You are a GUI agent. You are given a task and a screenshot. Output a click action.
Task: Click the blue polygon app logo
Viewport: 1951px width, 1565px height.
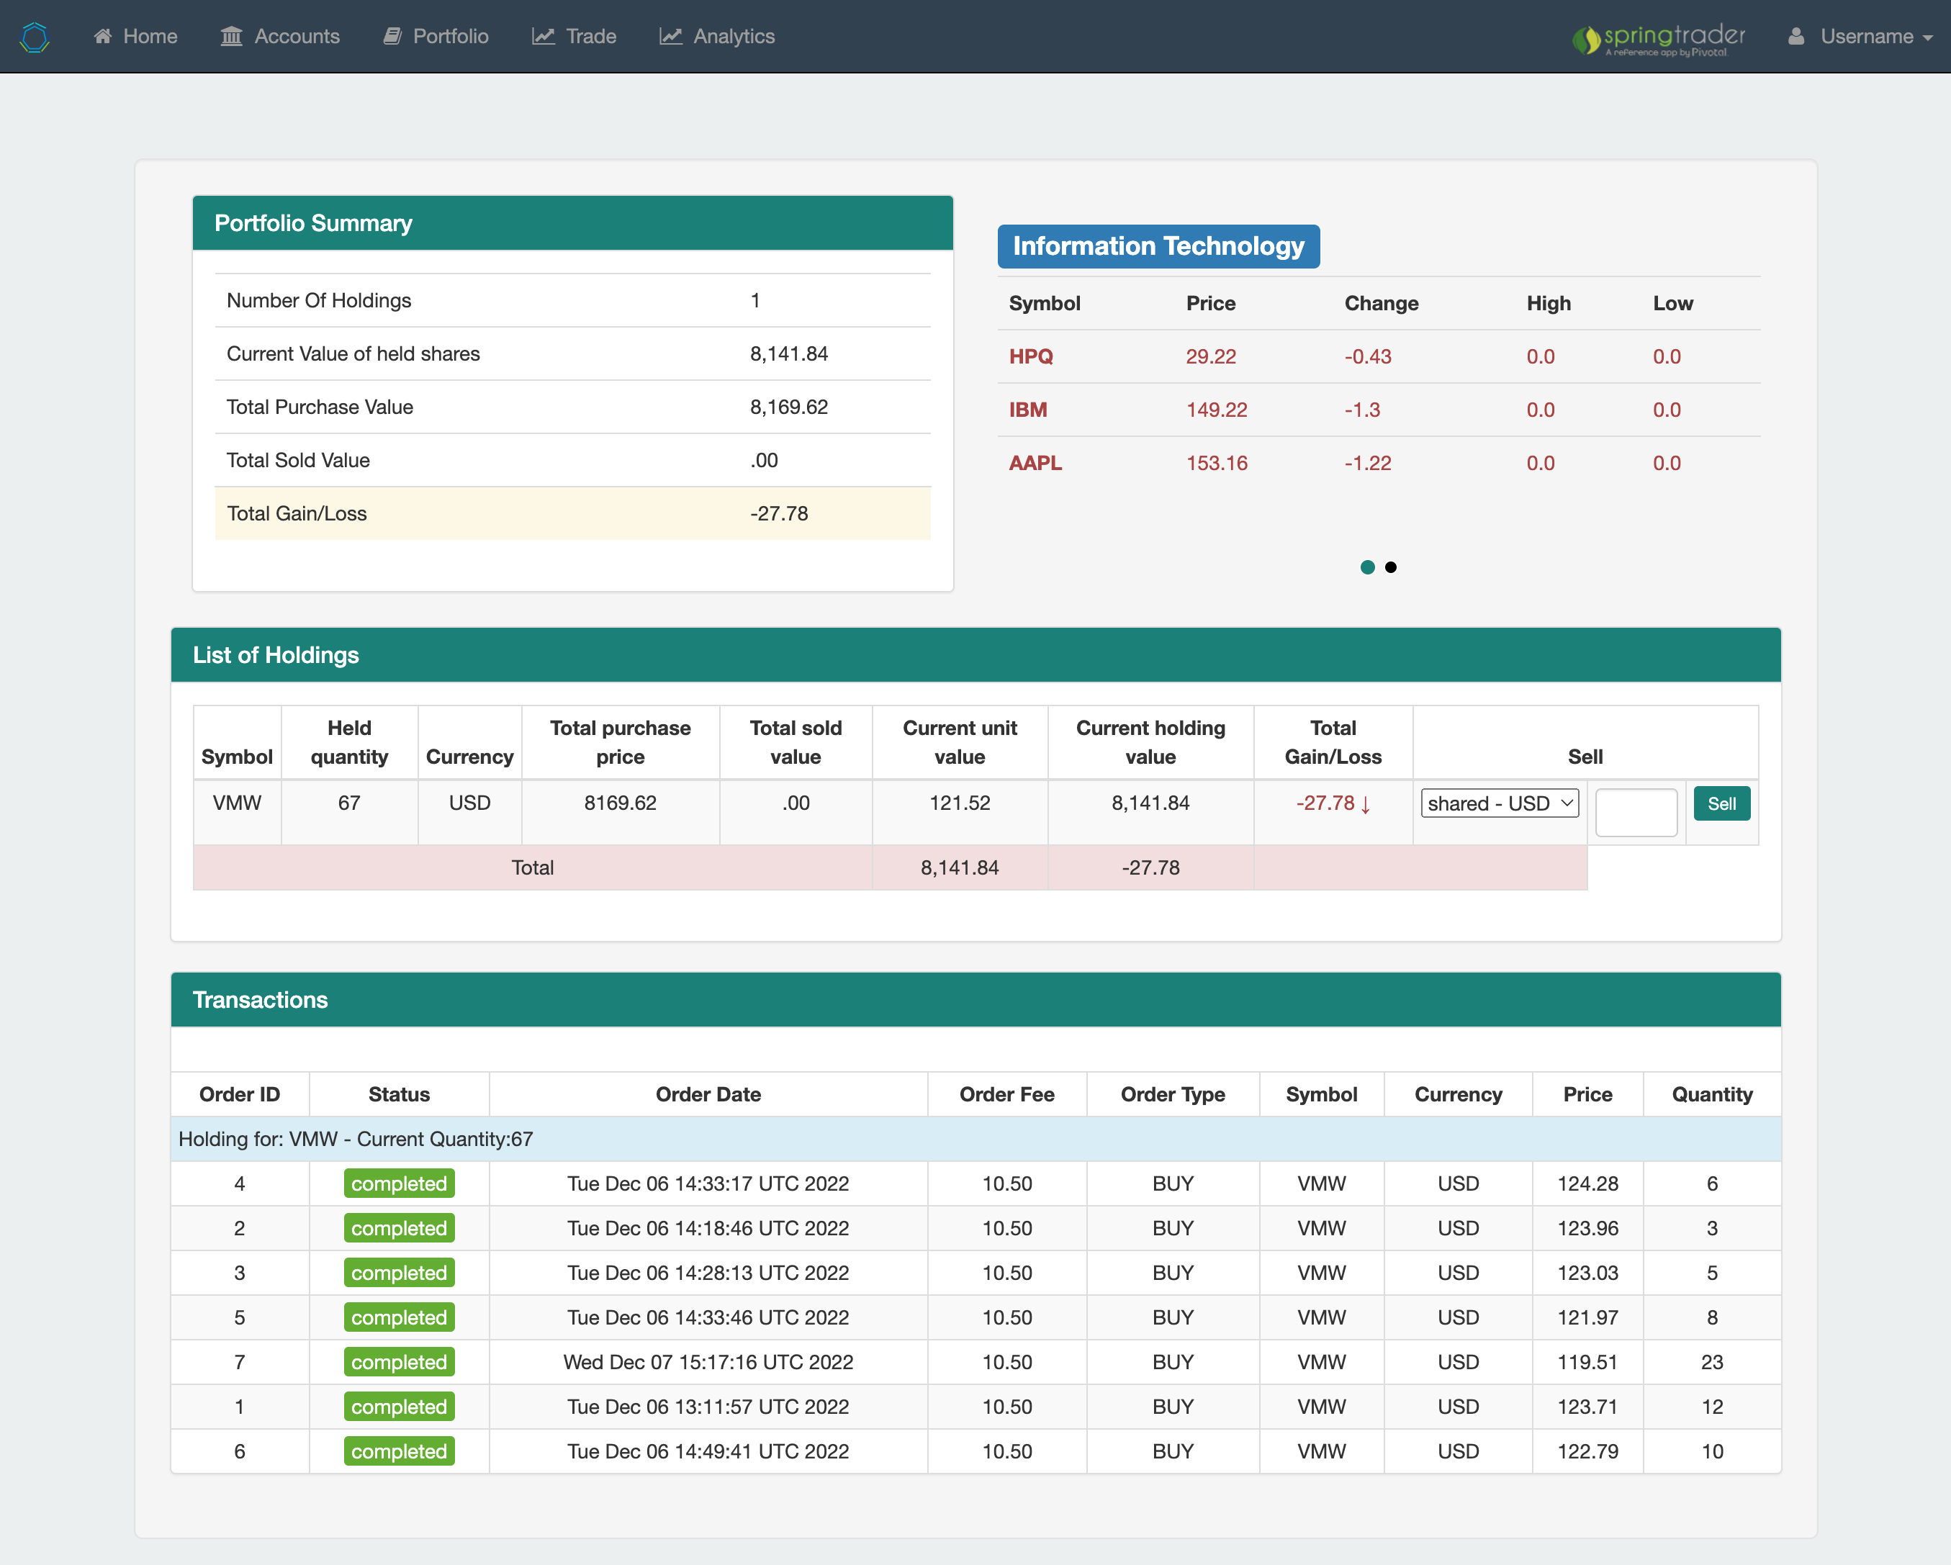[35, 36]
